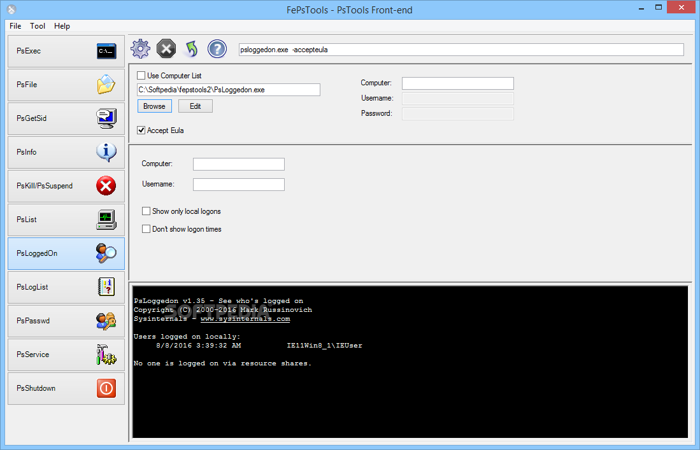Select the PsFile tool

pos(66,85)
